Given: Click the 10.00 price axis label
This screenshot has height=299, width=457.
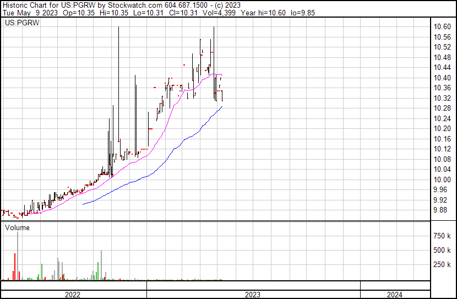Looking at the screenshot, I should 444,180.
